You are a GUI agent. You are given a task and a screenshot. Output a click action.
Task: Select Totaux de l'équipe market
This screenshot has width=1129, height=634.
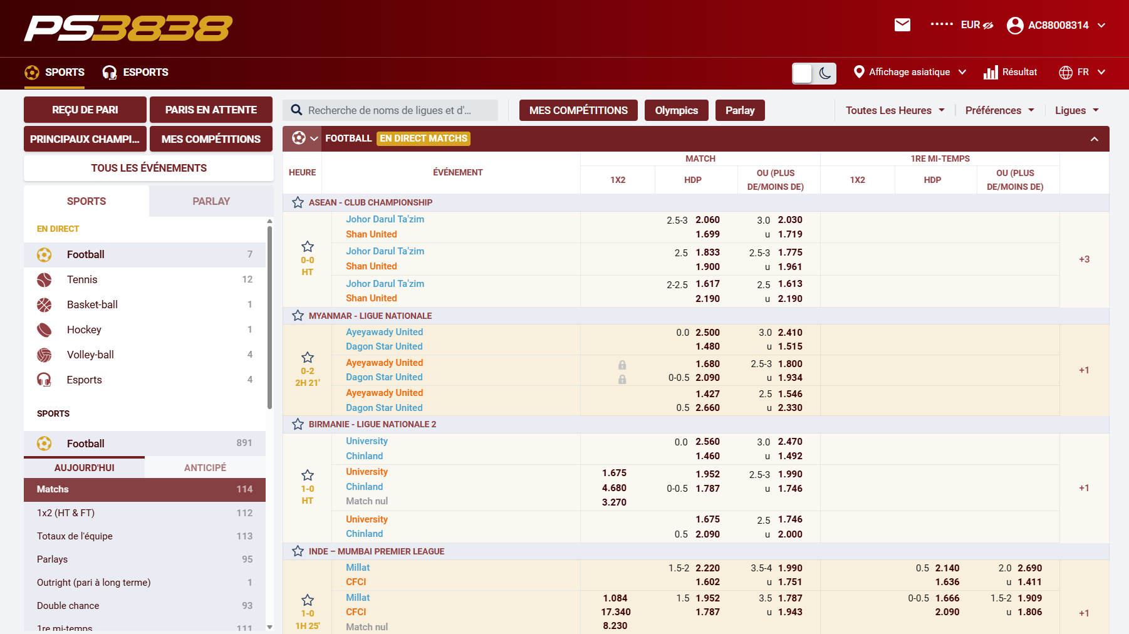point(145,536)
